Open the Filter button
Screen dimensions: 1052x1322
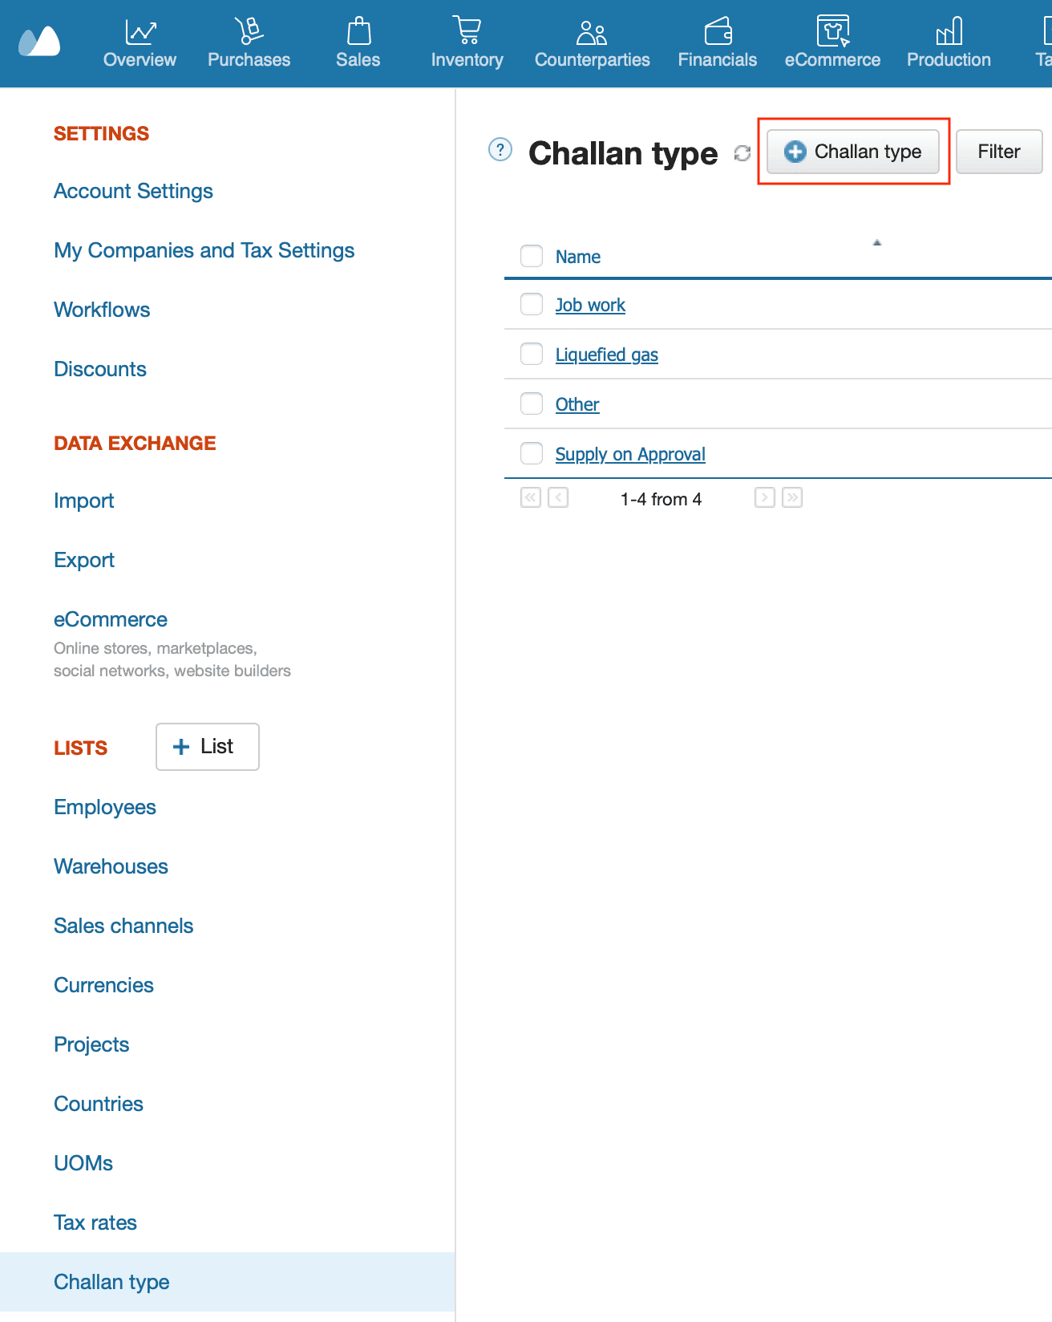click(x=998, y=152)
